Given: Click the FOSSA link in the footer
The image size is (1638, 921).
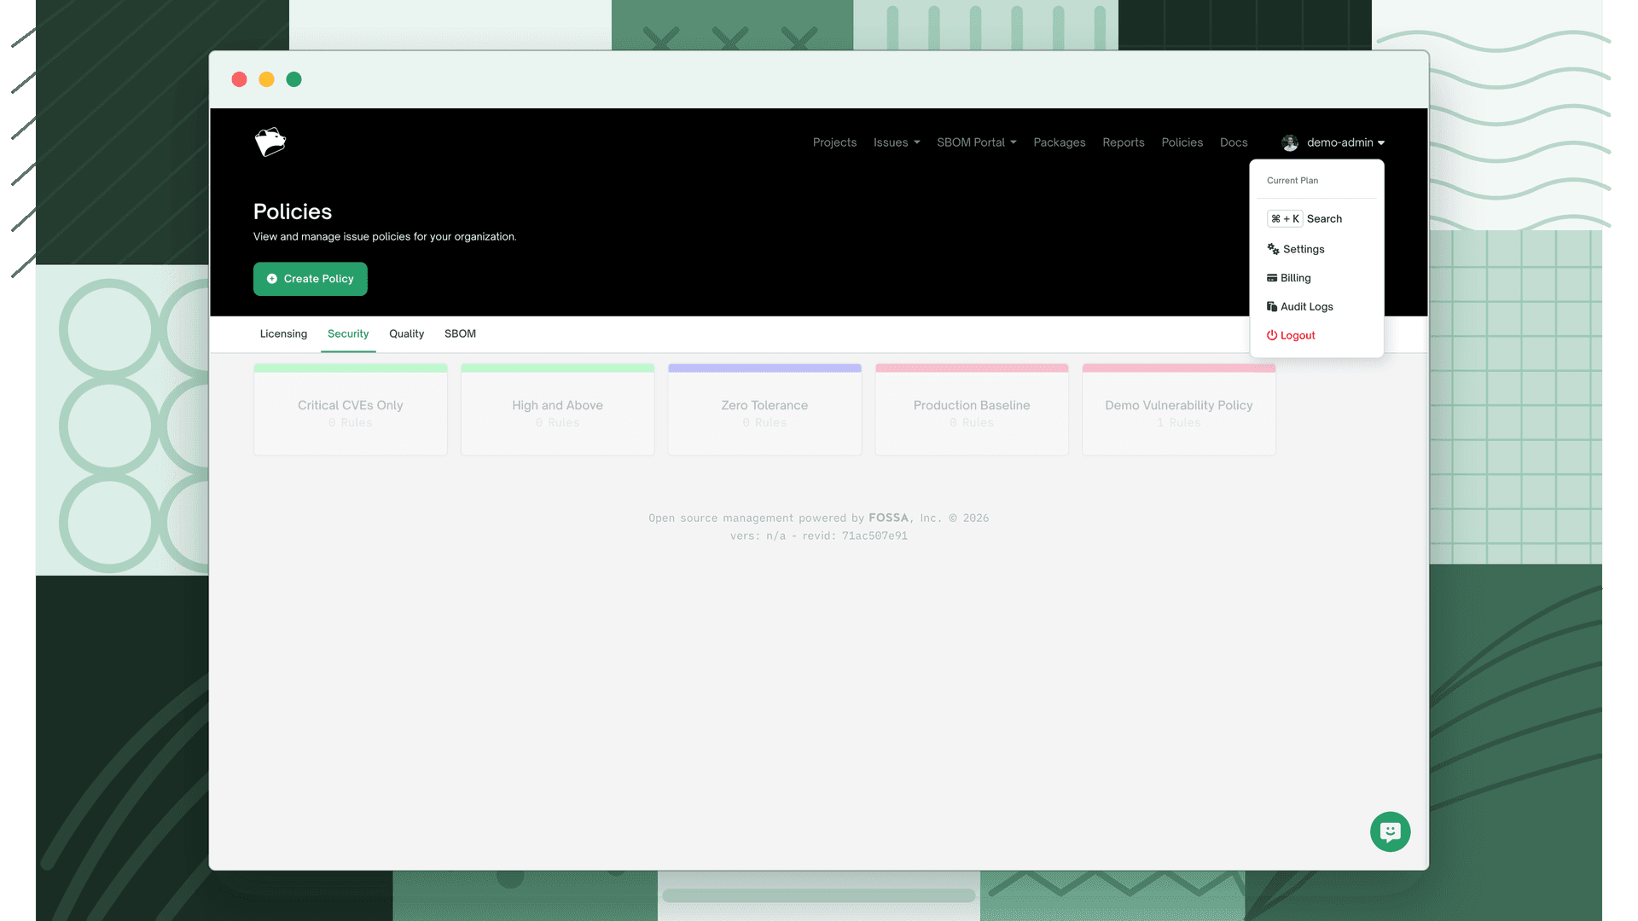Looking at the screenshot, I should pyautogui.click(x=888, y=518).
